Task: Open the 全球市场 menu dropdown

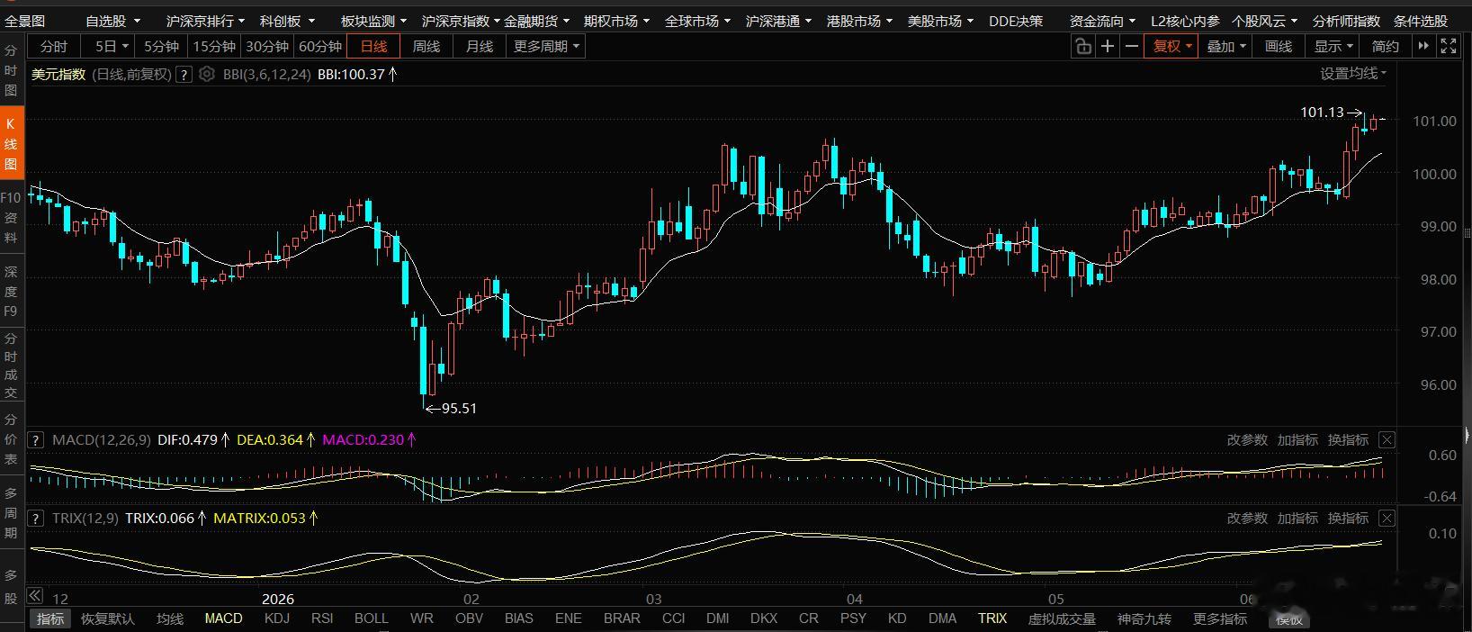Action: click(x=697, y=21)
